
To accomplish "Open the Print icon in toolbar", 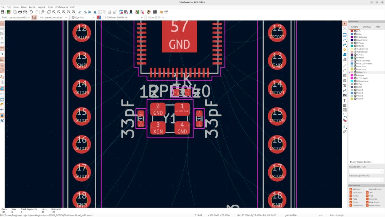I will (x=20, y=12).
